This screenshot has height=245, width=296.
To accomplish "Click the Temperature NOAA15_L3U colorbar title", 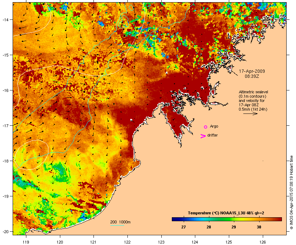I will [x=226, y=213].
